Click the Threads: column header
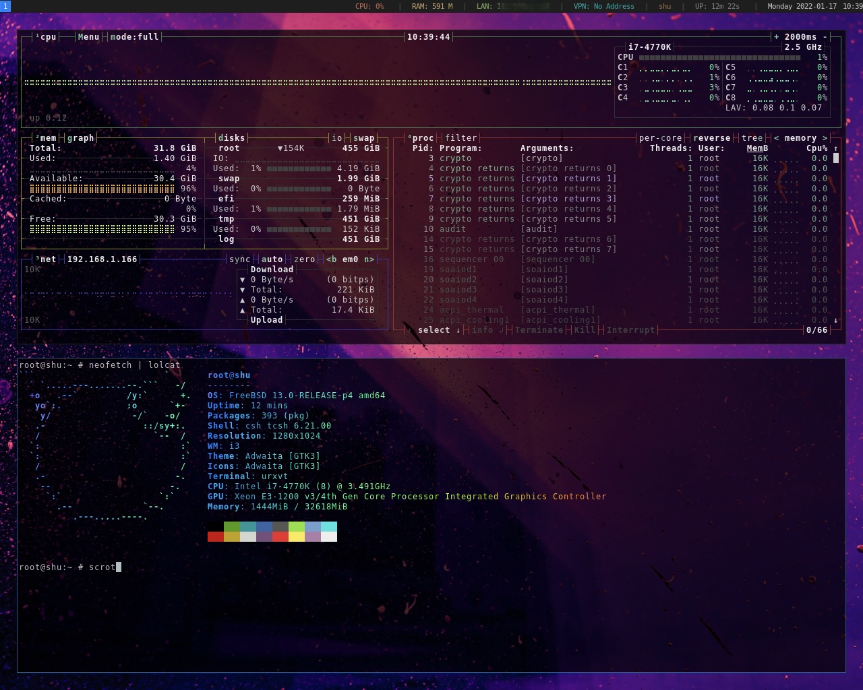863x690 pixels. [x=672, y=148]
